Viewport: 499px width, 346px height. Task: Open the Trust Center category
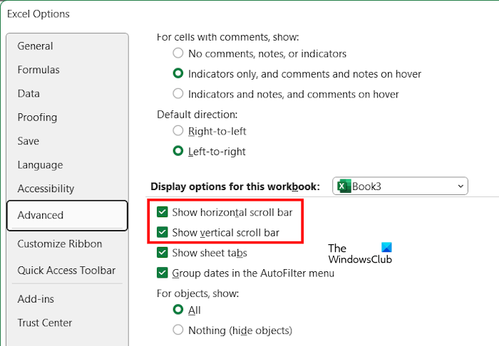(45, 323)
